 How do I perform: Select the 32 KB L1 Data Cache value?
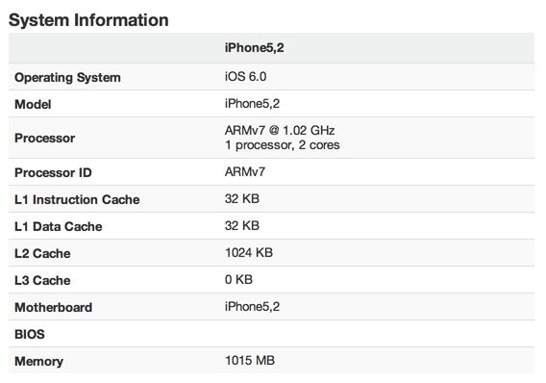[242, 226]
